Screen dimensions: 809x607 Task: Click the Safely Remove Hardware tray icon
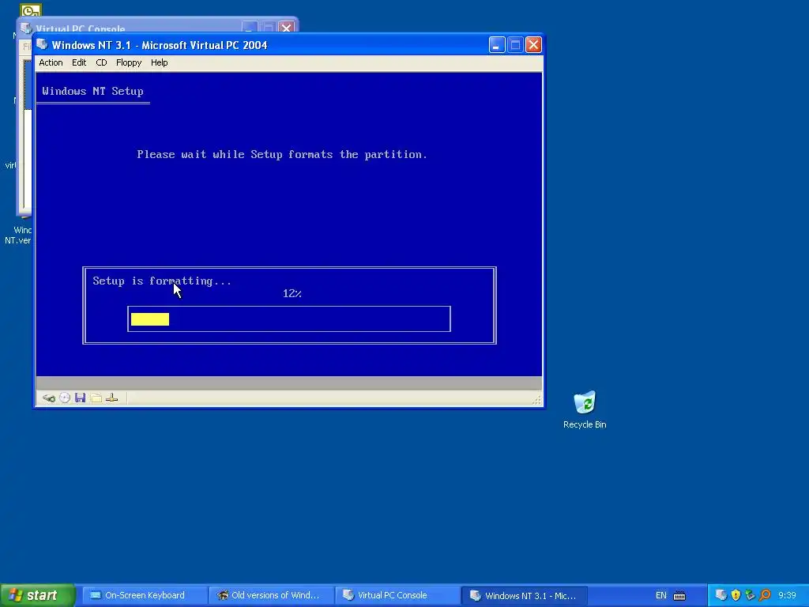(751, 595)
